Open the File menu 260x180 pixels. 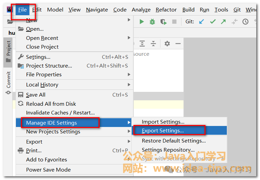[22, 9]
